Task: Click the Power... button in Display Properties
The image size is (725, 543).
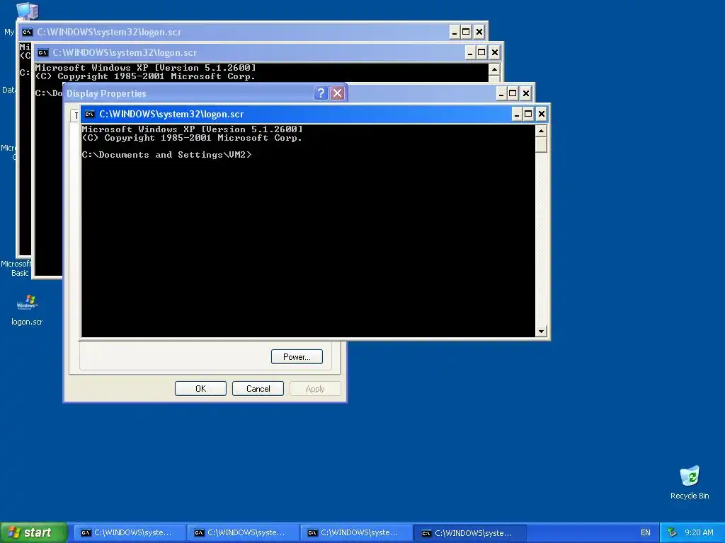Action: point(297,357)
